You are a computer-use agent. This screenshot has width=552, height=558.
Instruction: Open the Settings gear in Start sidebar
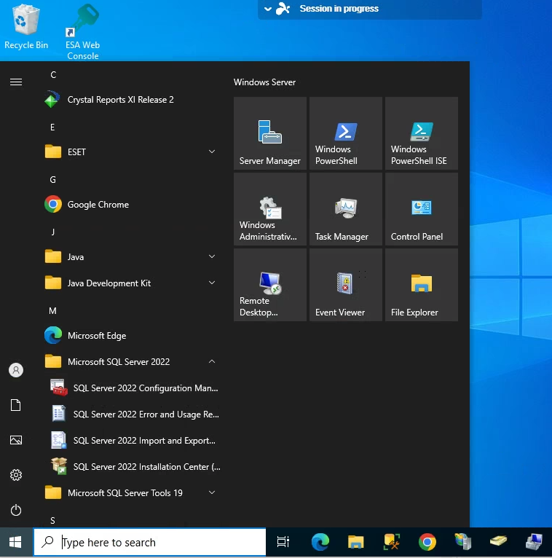pyautogui.click(x=16, y=475)
